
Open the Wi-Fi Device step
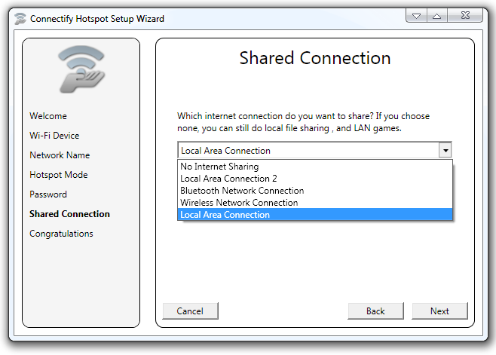pyautogui.click(x=54, y=136)
